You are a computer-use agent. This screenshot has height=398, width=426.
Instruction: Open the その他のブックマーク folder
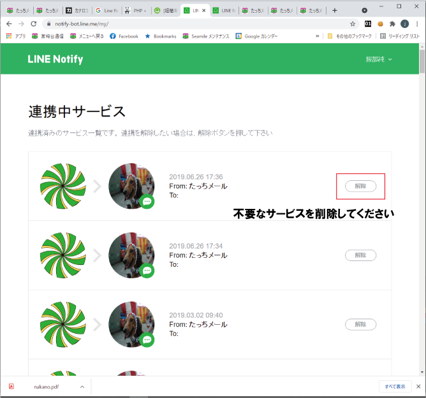[x=349, y=36]
